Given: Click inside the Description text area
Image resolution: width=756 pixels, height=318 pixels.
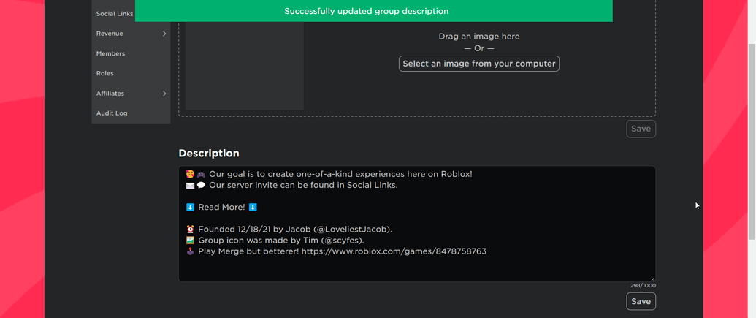Looking at the screenshot, I should (x=416, y=224).
